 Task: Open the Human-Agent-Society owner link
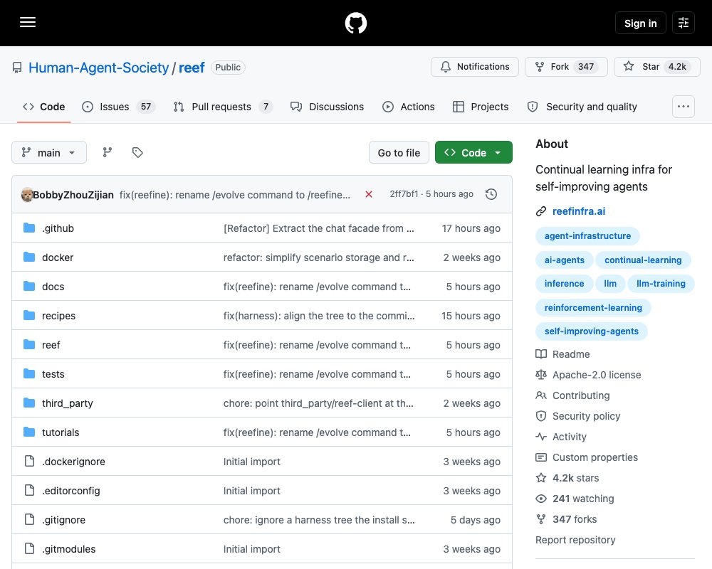pos(98,68)
